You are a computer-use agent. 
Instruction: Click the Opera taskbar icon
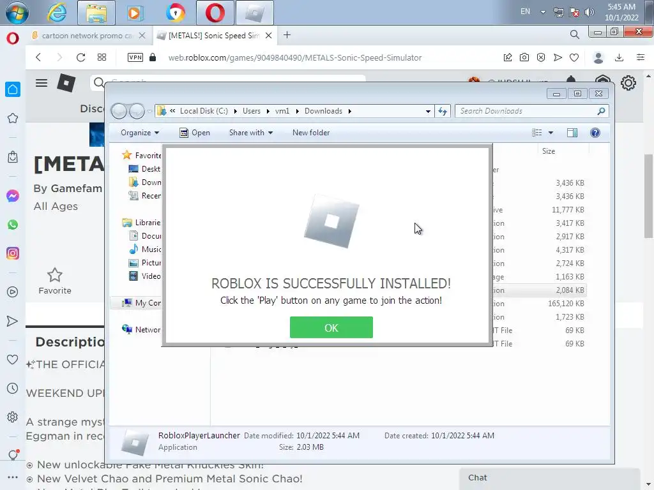tap(215, 13)
